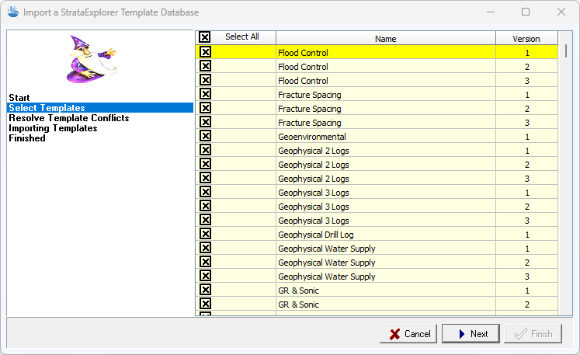Cancel the template import wizard
580x355 pixels.
click(x=408, y=333)
